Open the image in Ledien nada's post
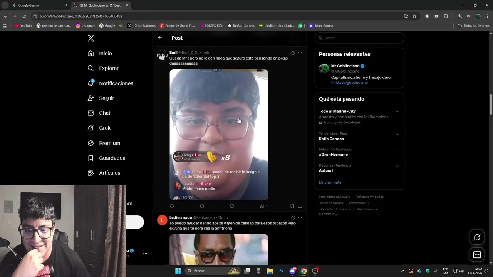 click(x=219, y=249)
